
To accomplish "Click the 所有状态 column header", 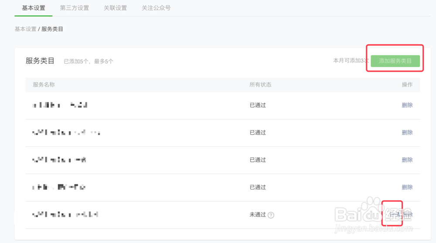I will click(260, 84).
